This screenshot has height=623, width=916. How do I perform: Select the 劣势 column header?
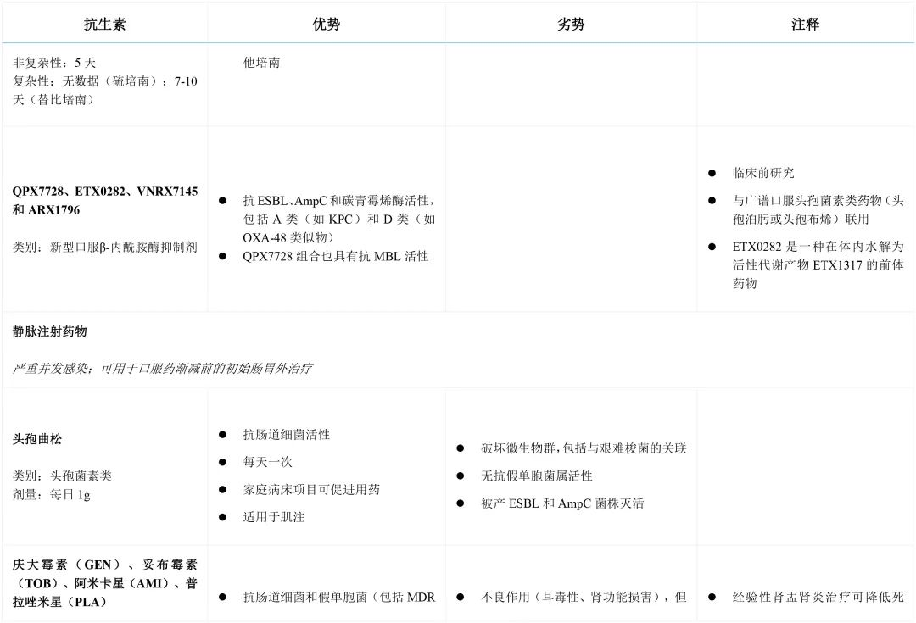(571, 25)
